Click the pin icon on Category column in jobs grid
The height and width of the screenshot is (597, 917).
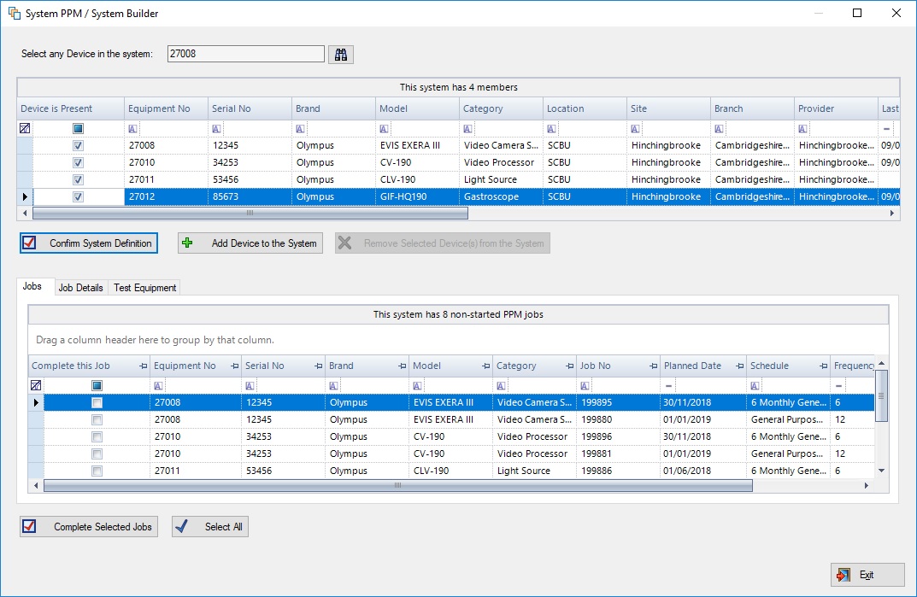[x=567, y=366]
